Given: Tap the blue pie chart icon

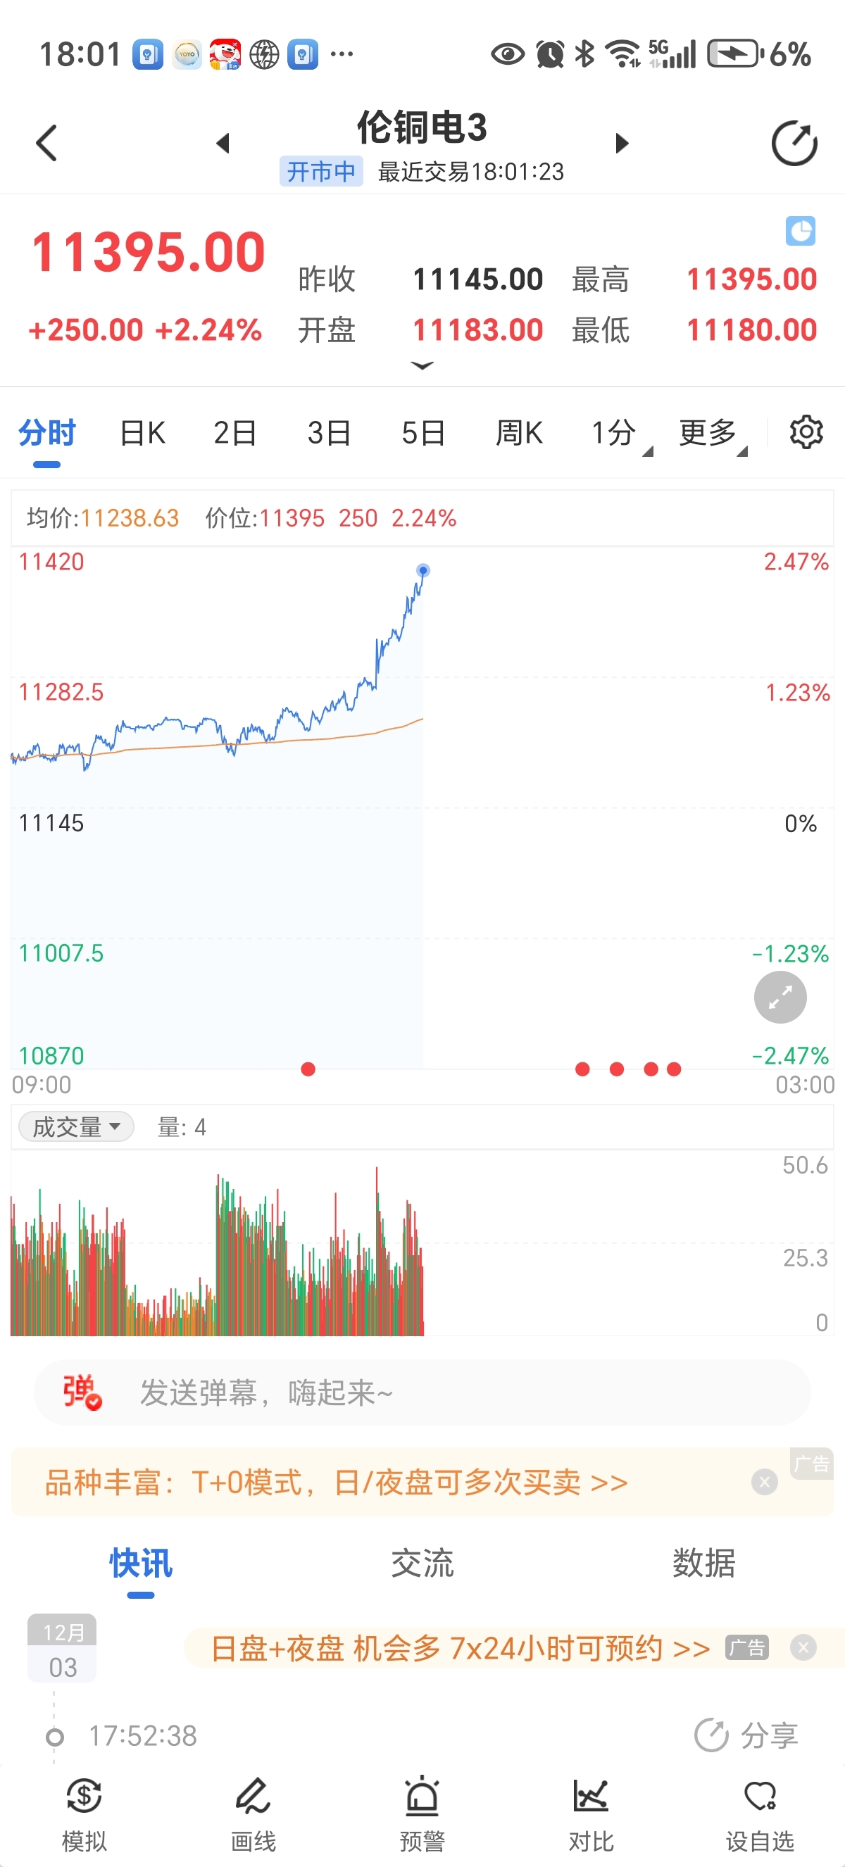Looking at the screenshot, I should point(800,231).
